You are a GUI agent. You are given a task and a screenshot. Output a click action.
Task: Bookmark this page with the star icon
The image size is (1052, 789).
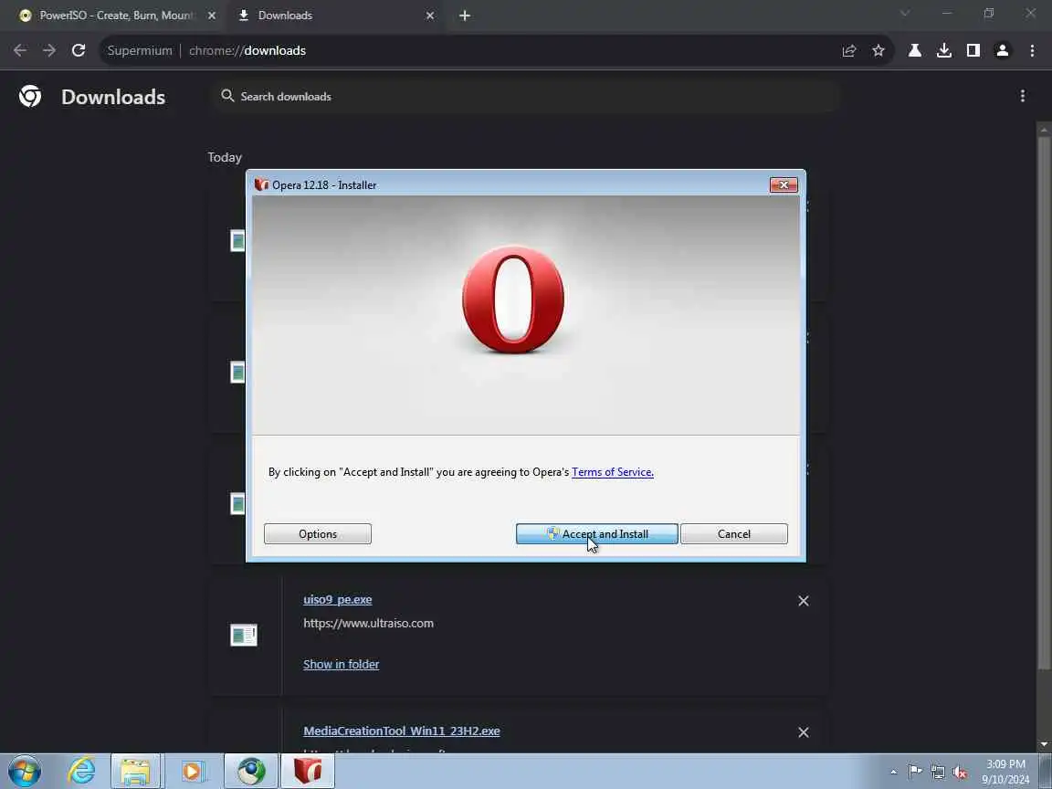coord(878,50)
